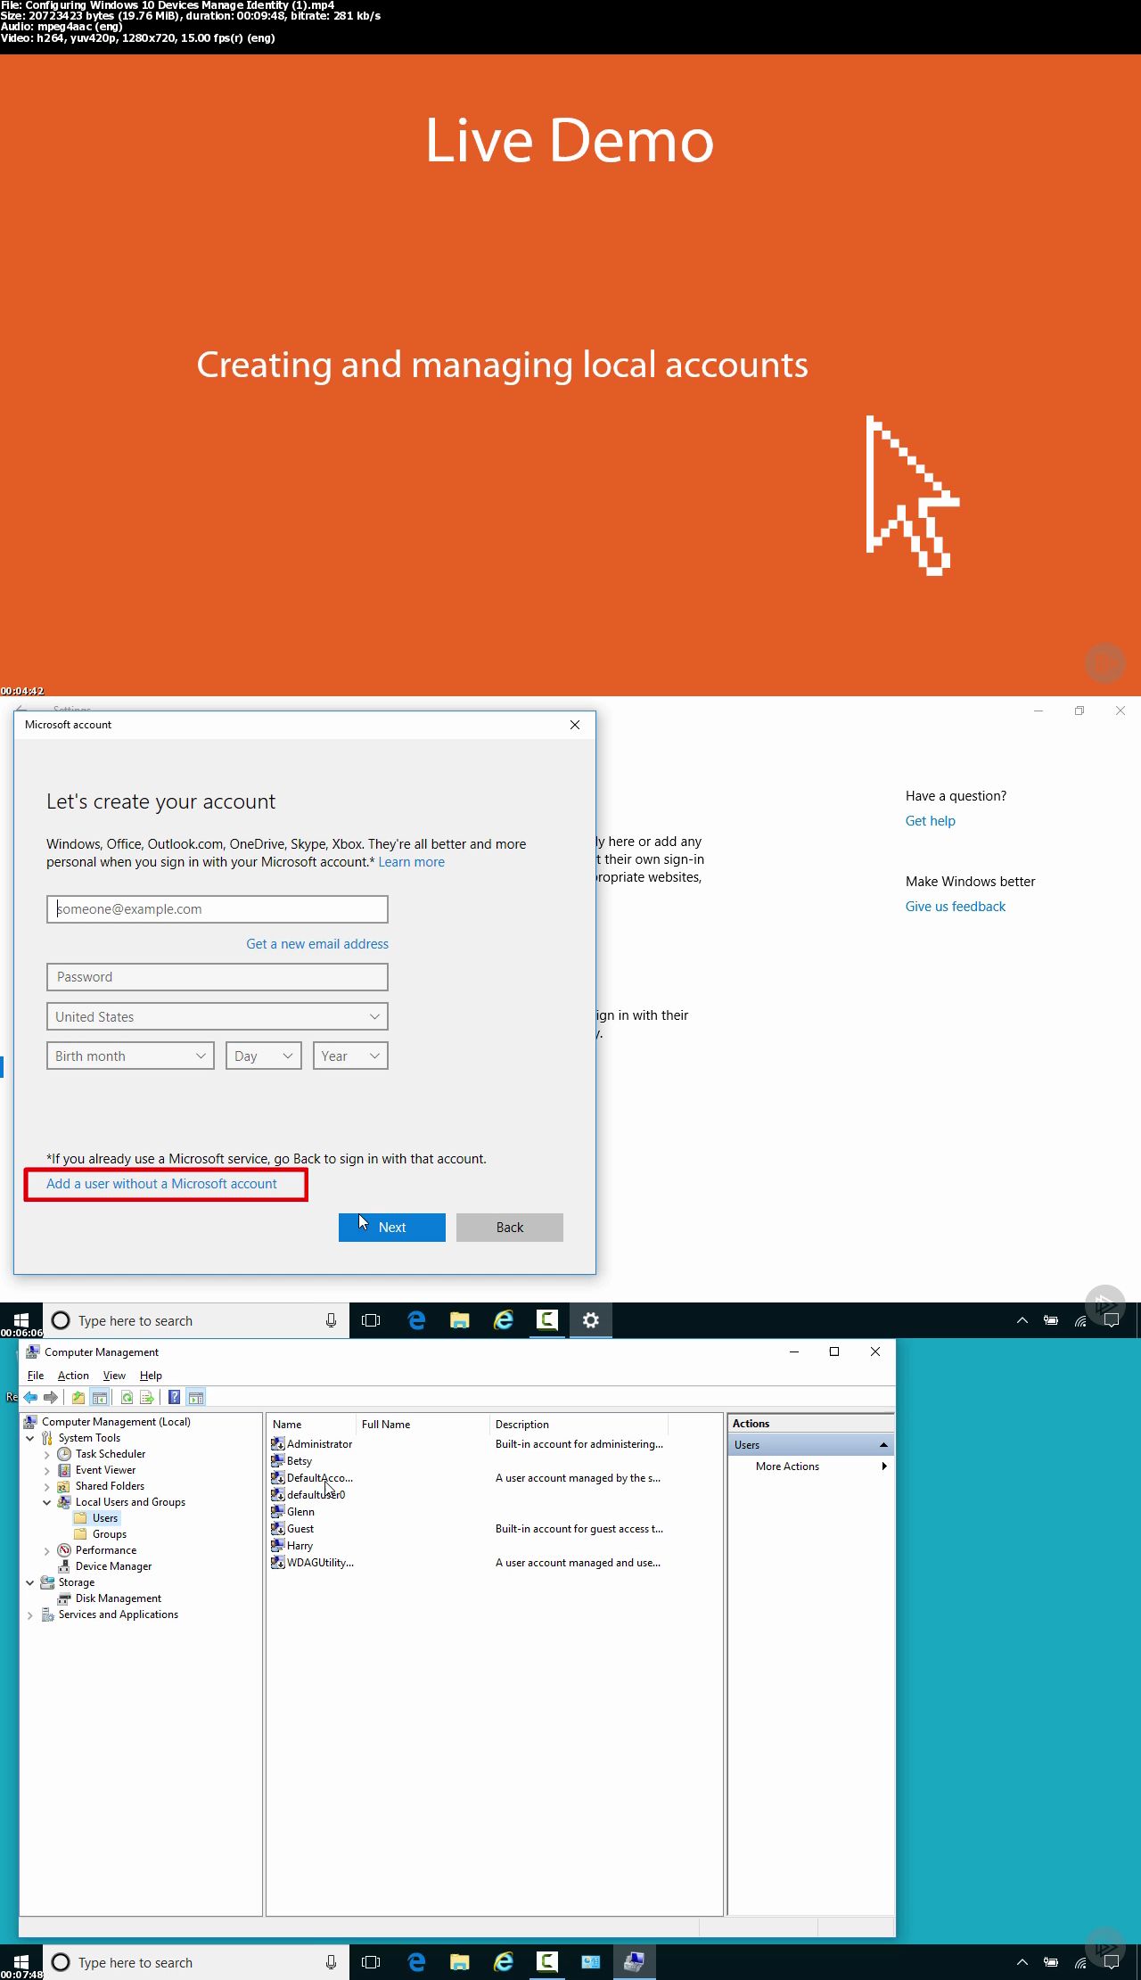The image size is (1141, 1980).
Task: Open the Action menu in Computer Management
Action: click(x=73, y=1375)
